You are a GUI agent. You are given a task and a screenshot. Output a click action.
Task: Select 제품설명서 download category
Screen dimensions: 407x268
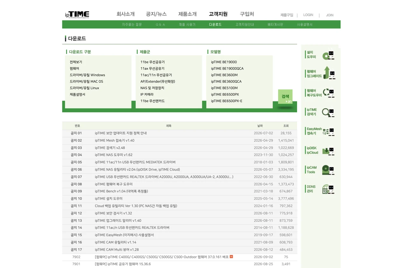(x=78, y=95)
